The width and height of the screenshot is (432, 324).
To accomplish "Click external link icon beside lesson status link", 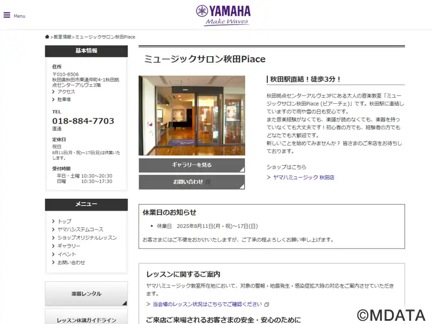I will click(267, 305).
